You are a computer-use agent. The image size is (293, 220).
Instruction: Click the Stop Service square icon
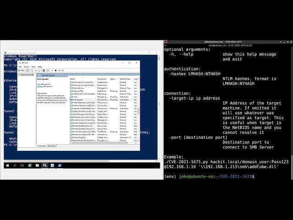pos(56,71)
